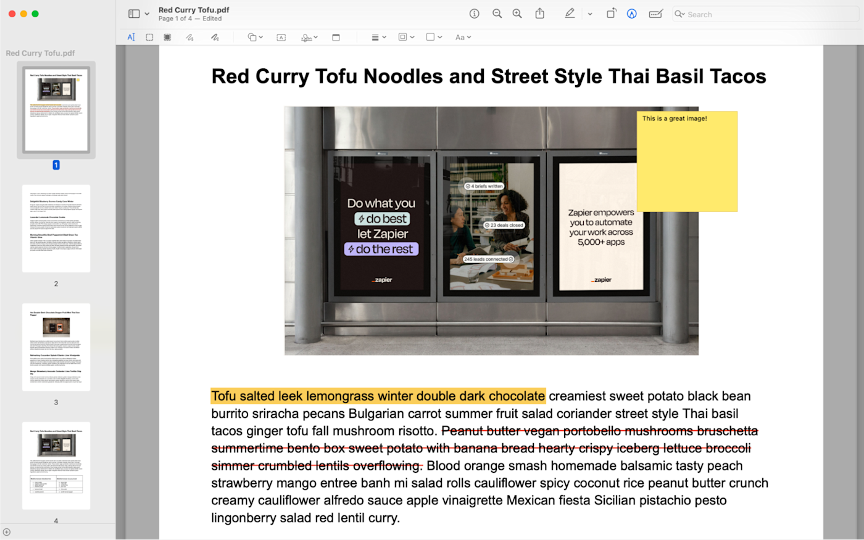Image resolution: width=864 pixels, height=540 pixels.
Task: Open the sidebar view options chevron
Action: point(147,14)
